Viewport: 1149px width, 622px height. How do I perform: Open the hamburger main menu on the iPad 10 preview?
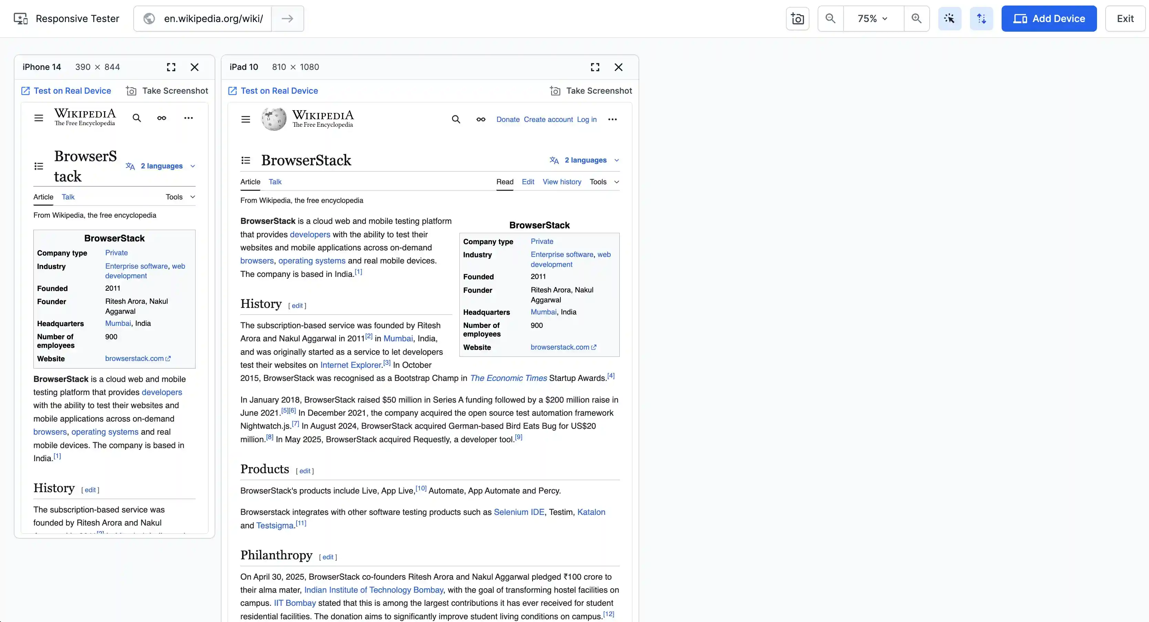245,119
